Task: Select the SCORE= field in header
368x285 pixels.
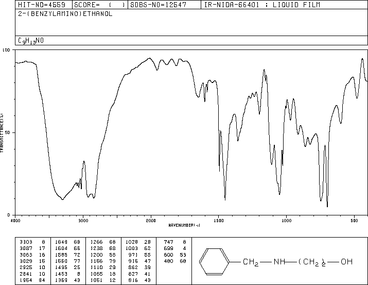Action: tap(100, 5)
